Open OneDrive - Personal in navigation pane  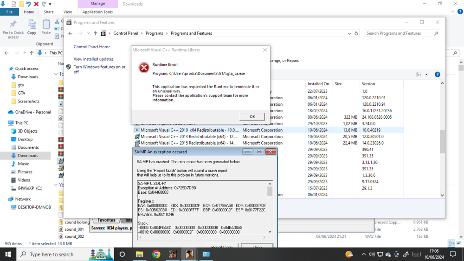point(33,112)
